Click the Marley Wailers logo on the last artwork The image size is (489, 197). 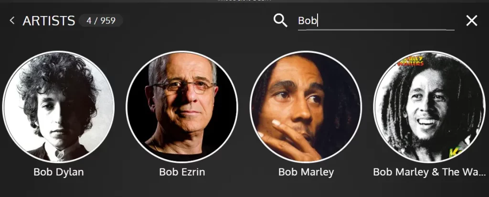(x=412, y=61)
